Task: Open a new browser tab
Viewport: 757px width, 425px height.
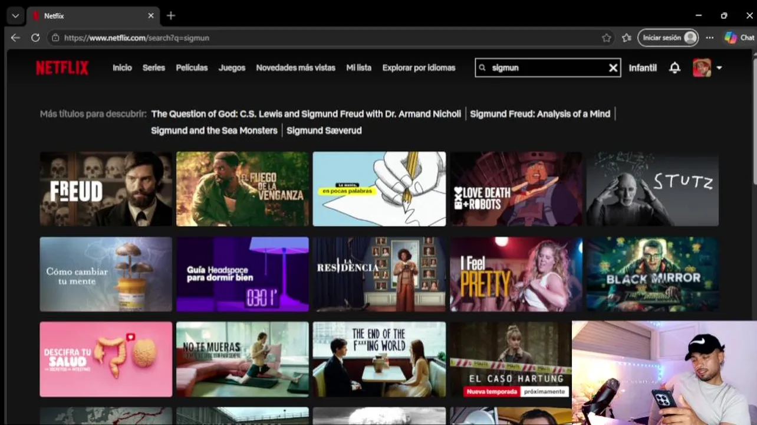Action: pyautogui.click(x=171, y=15)
